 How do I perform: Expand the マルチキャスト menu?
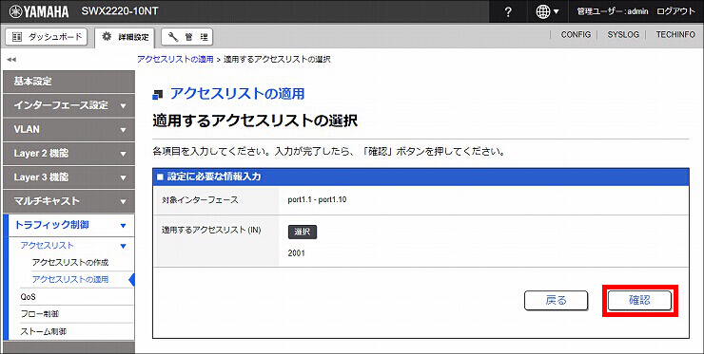coord(68,201)
